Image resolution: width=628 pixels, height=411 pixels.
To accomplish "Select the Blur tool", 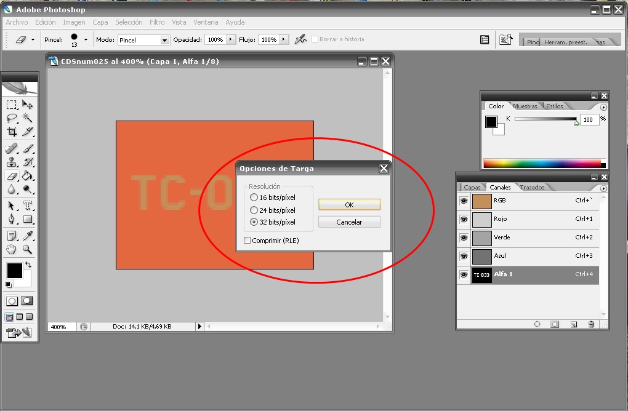I will coord(12,190).
